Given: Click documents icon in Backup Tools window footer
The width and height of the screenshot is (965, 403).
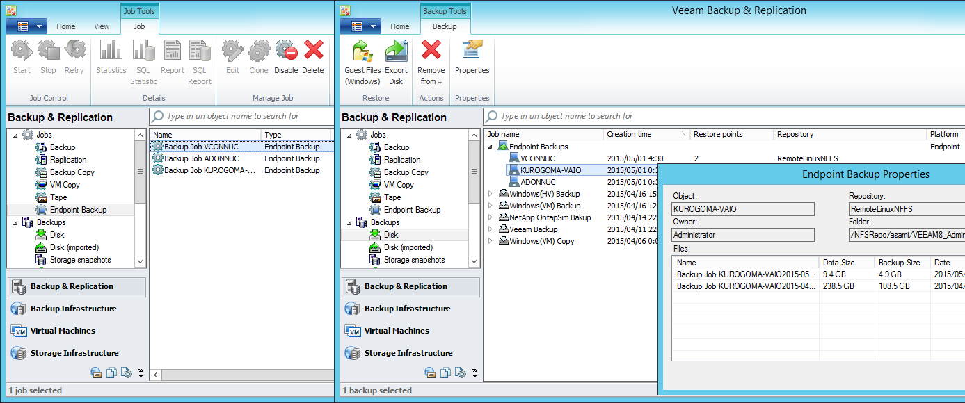Looking at the screenshot, I should [445, 372].
